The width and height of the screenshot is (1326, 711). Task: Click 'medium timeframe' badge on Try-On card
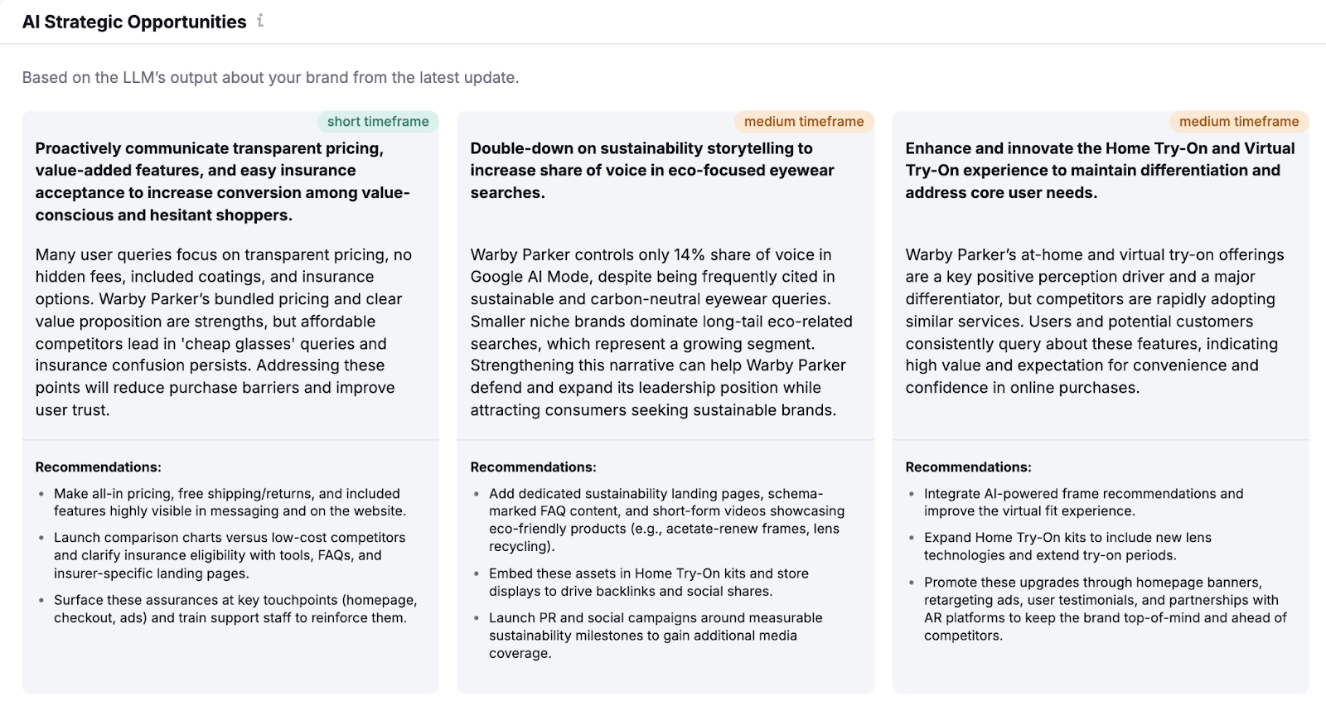tap(1240, 121)
